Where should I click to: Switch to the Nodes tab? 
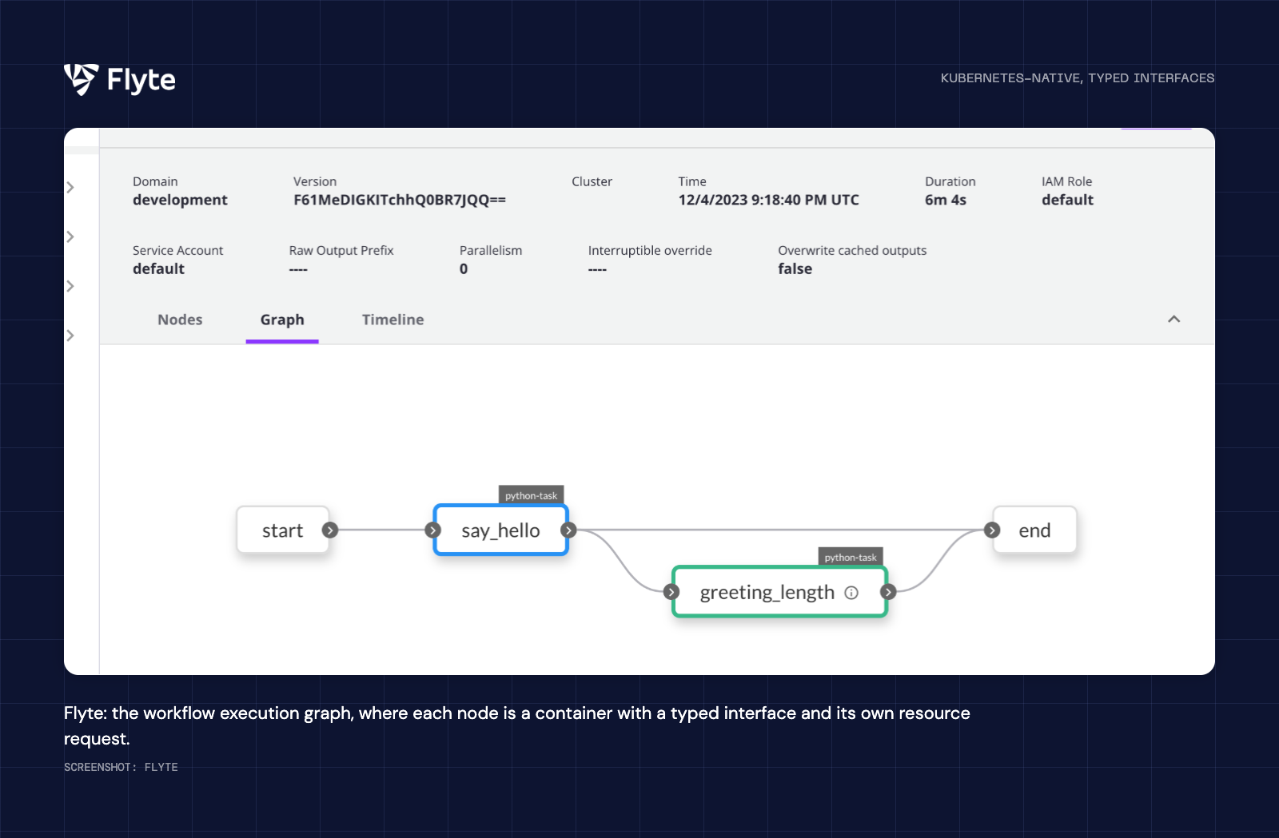[180, 320]
